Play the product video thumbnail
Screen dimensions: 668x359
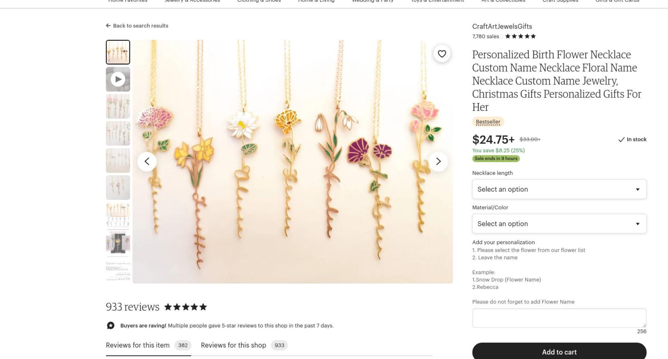tap(118, 79)
